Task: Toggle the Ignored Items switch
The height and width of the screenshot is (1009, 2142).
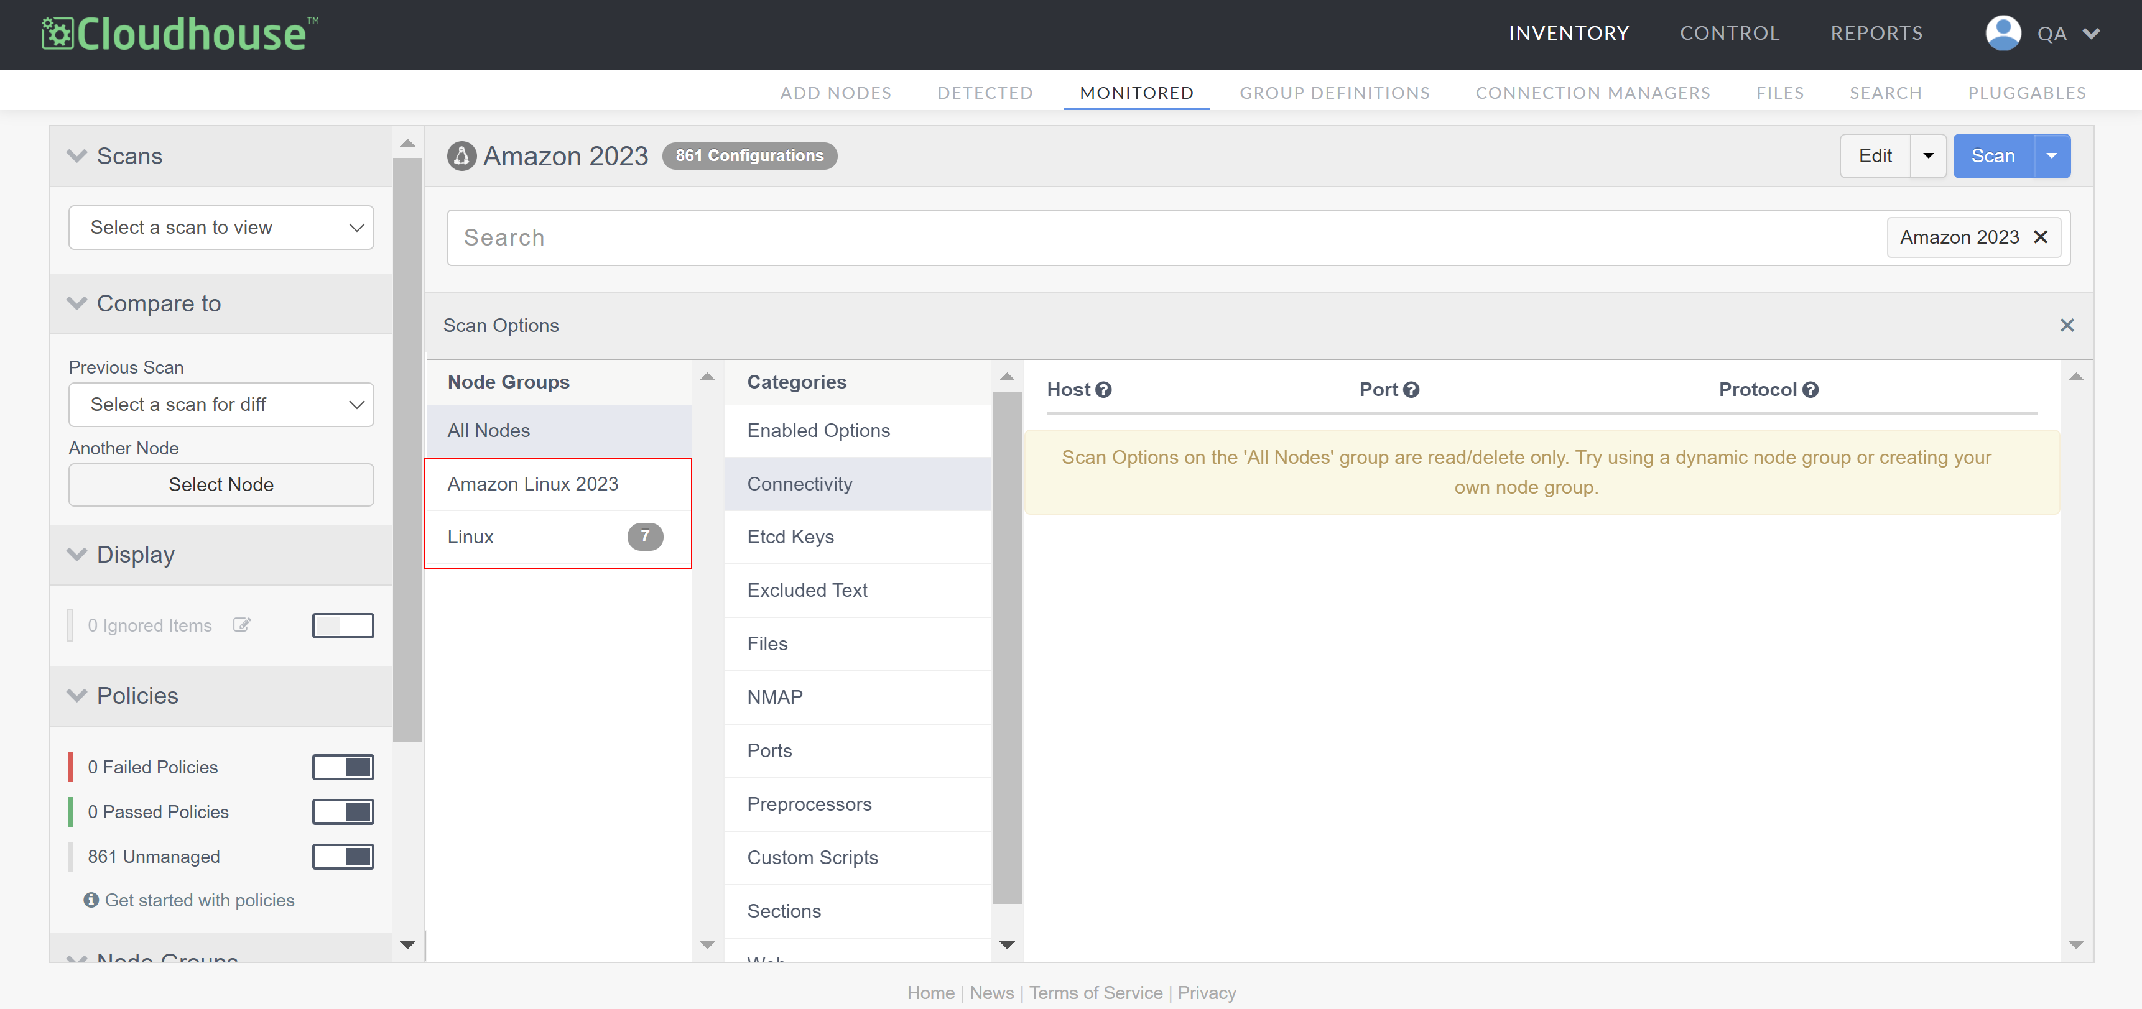Action: pos(343,625)
